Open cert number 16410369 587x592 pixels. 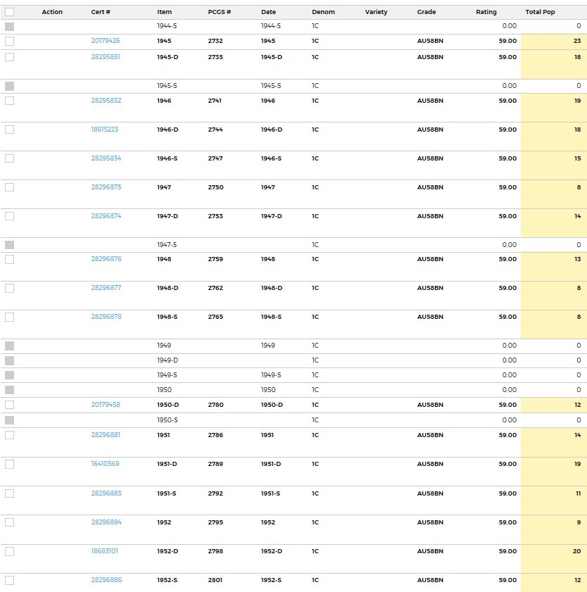[105, 463]
